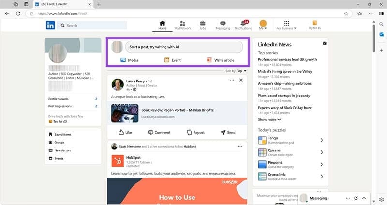Click the Crossclimb puzzle icon
Viewport: 387px width, 205px height.
(x=262, y=177)
